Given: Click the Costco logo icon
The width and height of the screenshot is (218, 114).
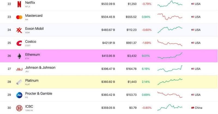Looking at the screenshot, I should point(19,43).
